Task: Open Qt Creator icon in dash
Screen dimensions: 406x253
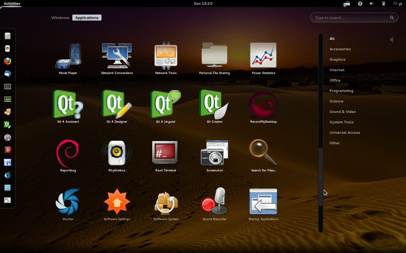Action: click(8, 124)
